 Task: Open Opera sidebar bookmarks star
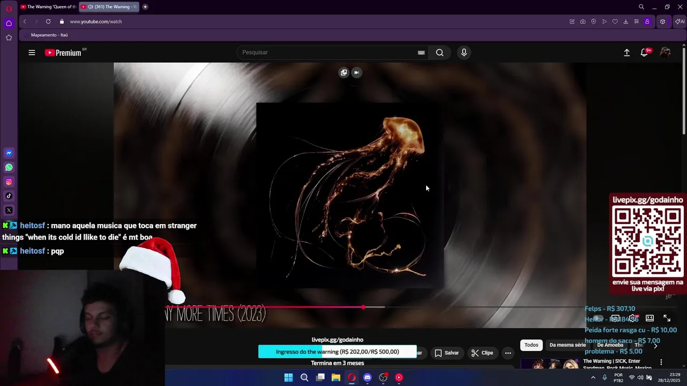pos(9,38)
